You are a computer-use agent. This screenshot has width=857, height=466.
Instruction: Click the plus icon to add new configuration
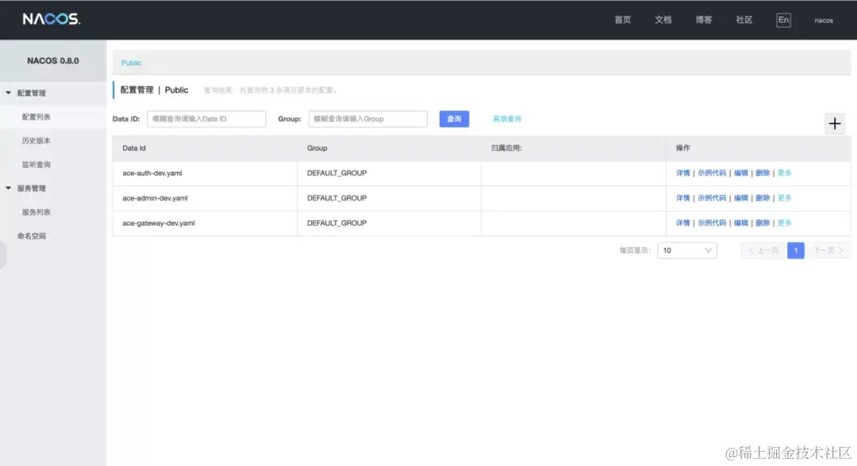pos(834,124)
